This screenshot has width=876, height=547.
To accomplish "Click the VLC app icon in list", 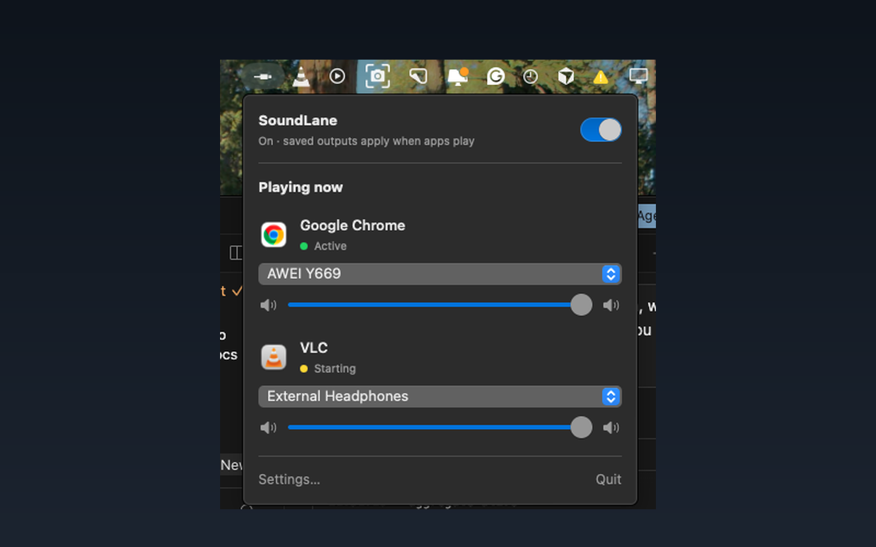I will (274, 357).
